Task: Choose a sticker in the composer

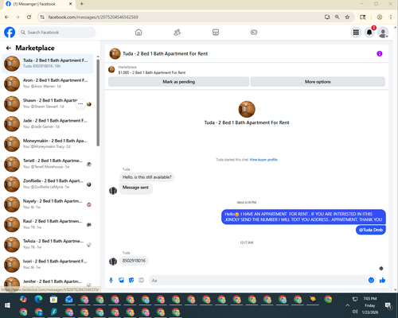Action: [x=131, y=280]
